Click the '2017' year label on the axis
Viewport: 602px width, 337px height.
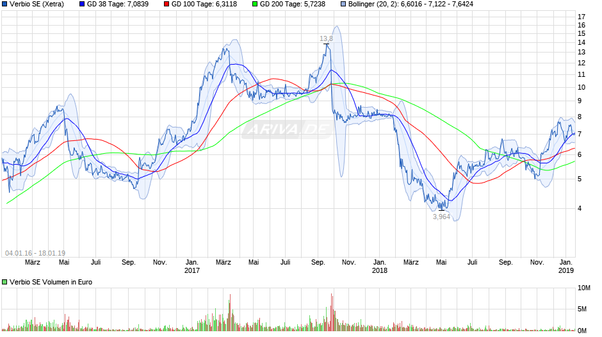click(x=192, y=270)
